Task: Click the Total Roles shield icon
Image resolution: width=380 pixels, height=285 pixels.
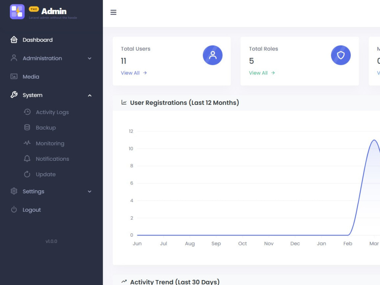Action: (341, 55)
